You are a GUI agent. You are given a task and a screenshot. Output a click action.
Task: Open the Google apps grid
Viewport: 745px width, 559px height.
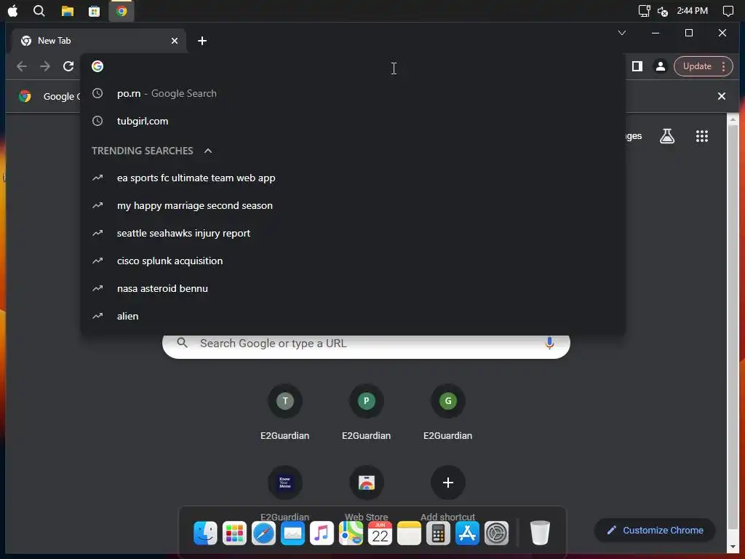point(702,136)
